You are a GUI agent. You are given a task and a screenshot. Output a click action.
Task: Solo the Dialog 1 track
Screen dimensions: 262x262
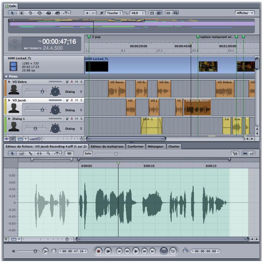click(x=81, y=119)
